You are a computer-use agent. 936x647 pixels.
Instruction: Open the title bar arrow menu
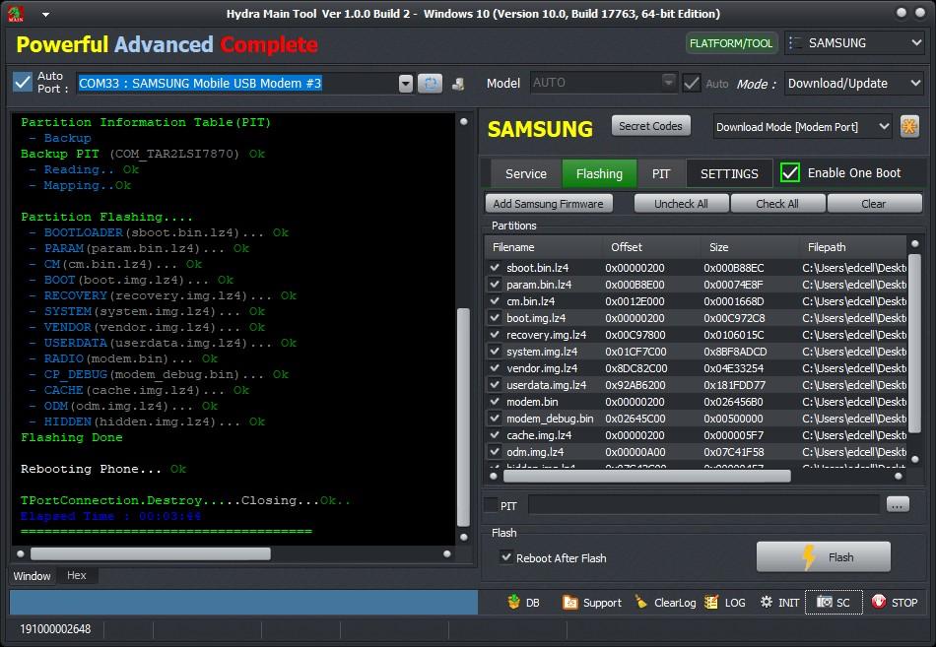[x=46, y=14]
